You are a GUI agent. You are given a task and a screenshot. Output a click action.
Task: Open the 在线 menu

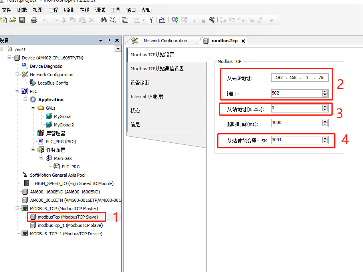coord(85,10)
